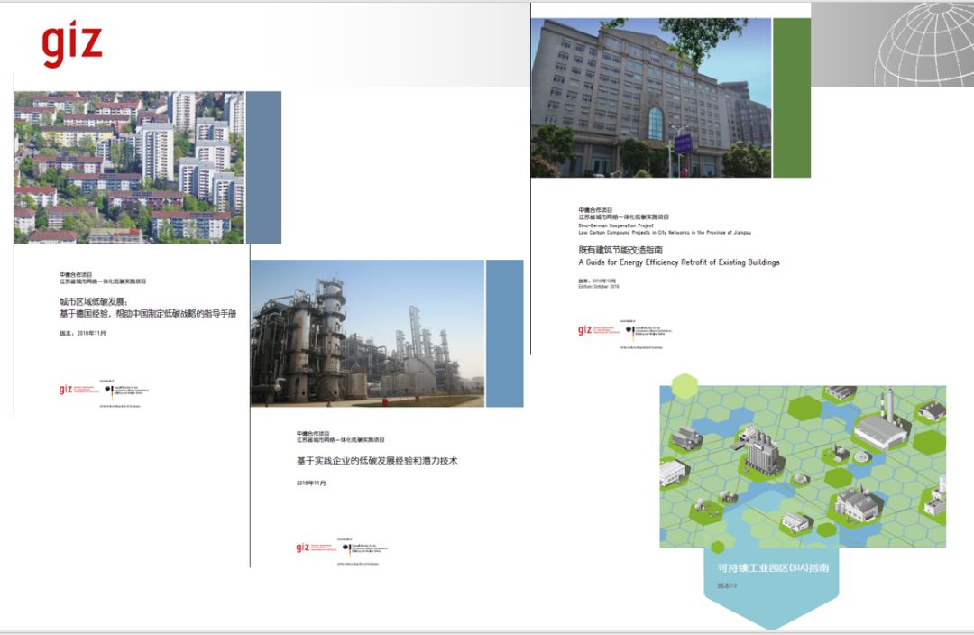Click small giz logo on building retrofit cover
974x635 pixels.
585,330
